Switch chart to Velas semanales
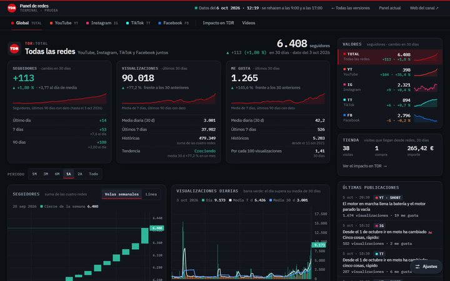Image resolution: width=450 pixels, height=281 pixels. tap(122, 194)
